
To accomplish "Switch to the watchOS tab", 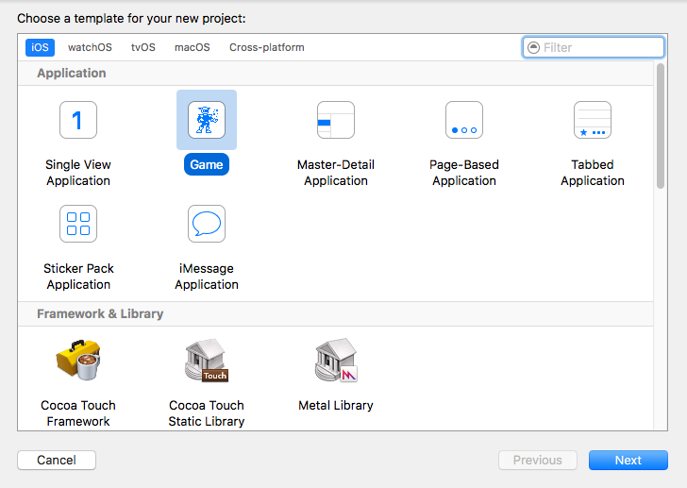I will pyautogui.click(x=90, y=47).
